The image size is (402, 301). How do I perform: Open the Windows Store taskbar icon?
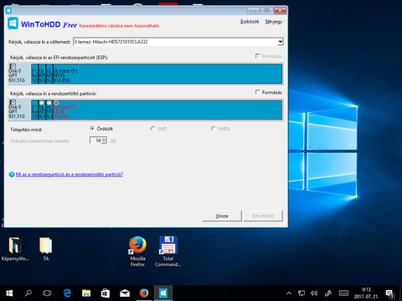tap(106, 293)
